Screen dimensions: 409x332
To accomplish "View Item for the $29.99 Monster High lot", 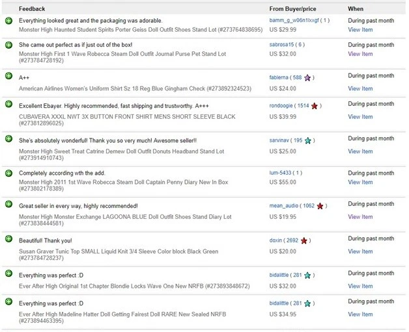I will tap(360, 30).
